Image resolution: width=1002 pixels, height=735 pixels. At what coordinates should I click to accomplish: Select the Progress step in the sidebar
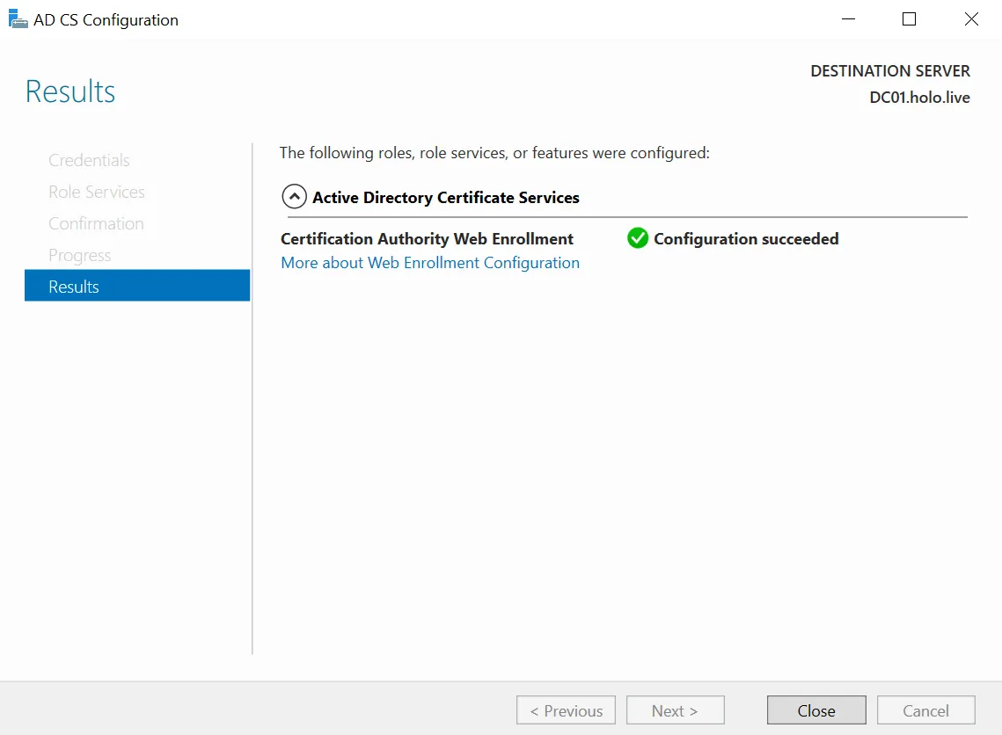coord(79,256)
